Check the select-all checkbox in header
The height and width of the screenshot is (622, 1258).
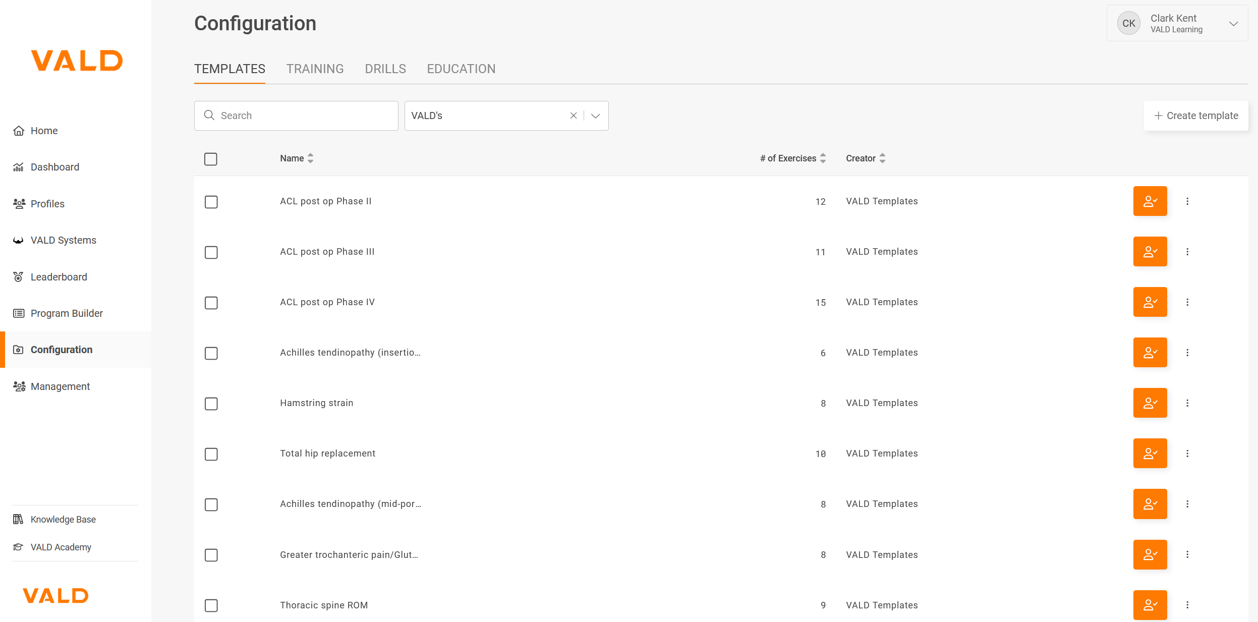coord(211,159)
